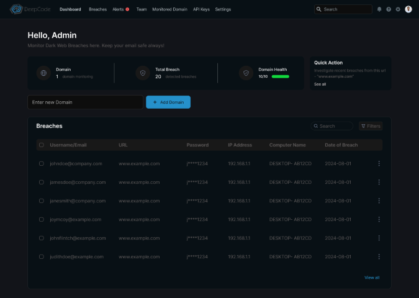Select the janesmith@company.com row checkbox
This screenshot has width=419, height=298.
click(42, 201)
